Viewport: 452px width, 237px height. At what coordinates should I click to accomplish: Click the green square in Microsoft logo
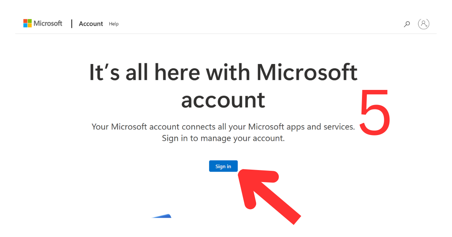[x=30, y=21]
